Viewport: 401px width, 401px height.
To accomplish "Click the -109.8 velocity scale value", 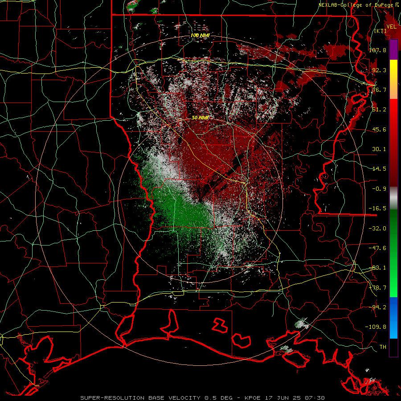I will coord(376,327).
